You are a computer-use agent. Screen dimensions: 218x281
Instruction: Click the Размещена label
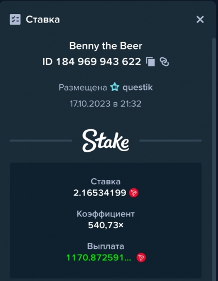point(83,88)
